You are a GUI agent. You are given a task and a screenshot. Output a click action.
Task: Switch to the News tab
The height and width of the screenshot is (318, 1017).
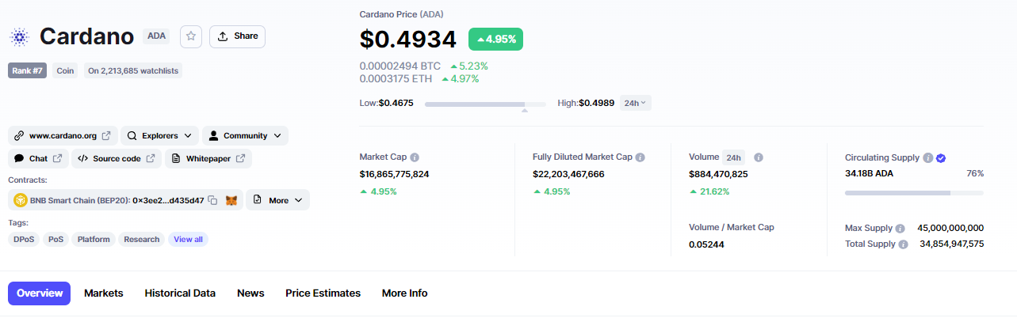(x=250, y=293)
